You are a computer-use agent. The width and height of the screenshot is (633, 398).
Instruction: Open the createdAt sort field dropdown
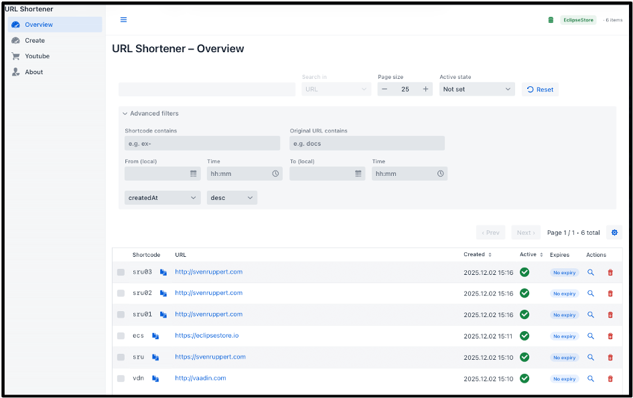[x=162, y=197]
